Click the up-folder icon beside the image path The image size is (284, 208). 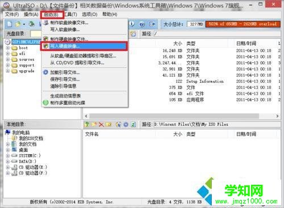coord(133,34)
